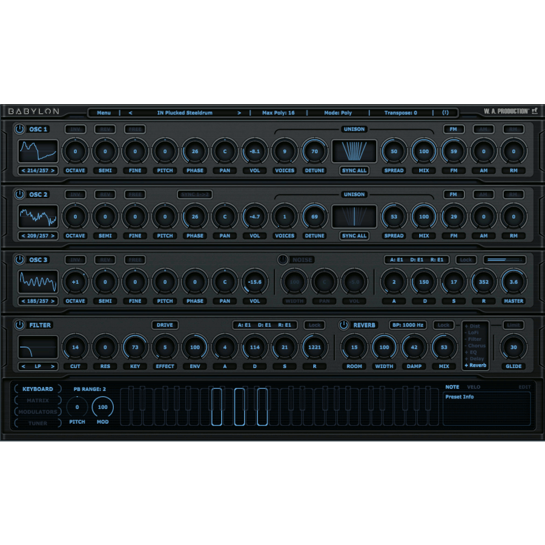Viewport: 545px width, 545px height.
Task: Click the MOD wheel knob
Action: tap(102, 407)
